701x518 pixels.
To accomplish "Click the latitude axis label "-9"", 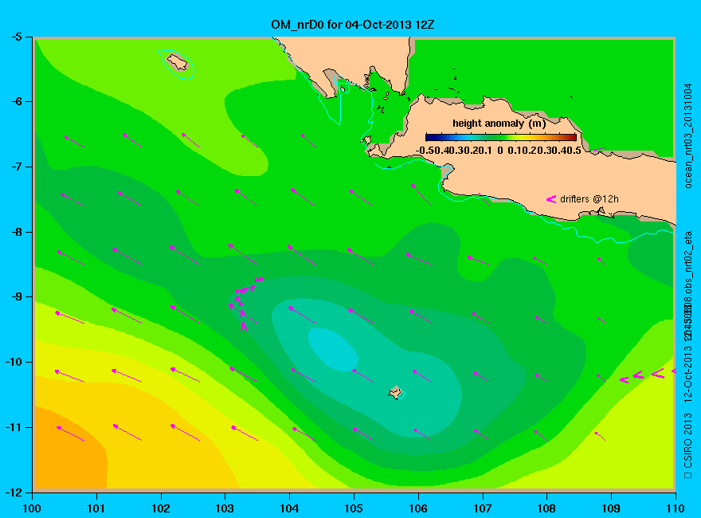I will [x=16, y=297].
